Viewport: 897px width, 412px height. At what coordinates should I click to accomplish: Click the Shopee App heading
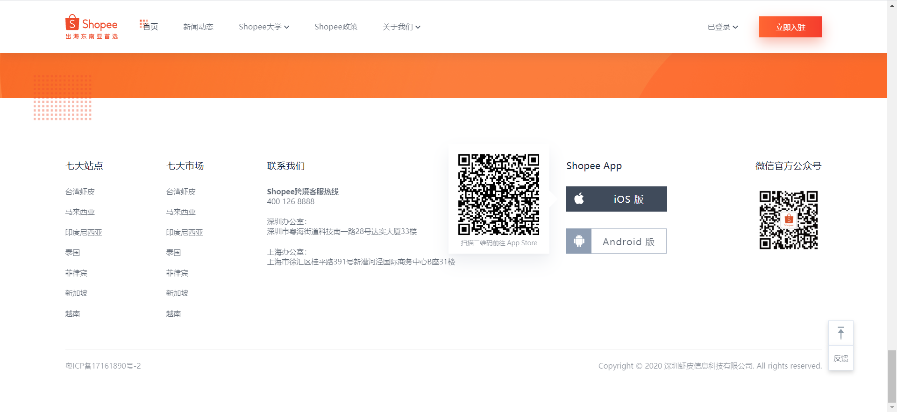[x=594, y=166]
